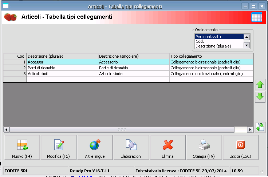Open Altre lingue globe button
This screenshot has height=177, width=268.
click(95, 148)
